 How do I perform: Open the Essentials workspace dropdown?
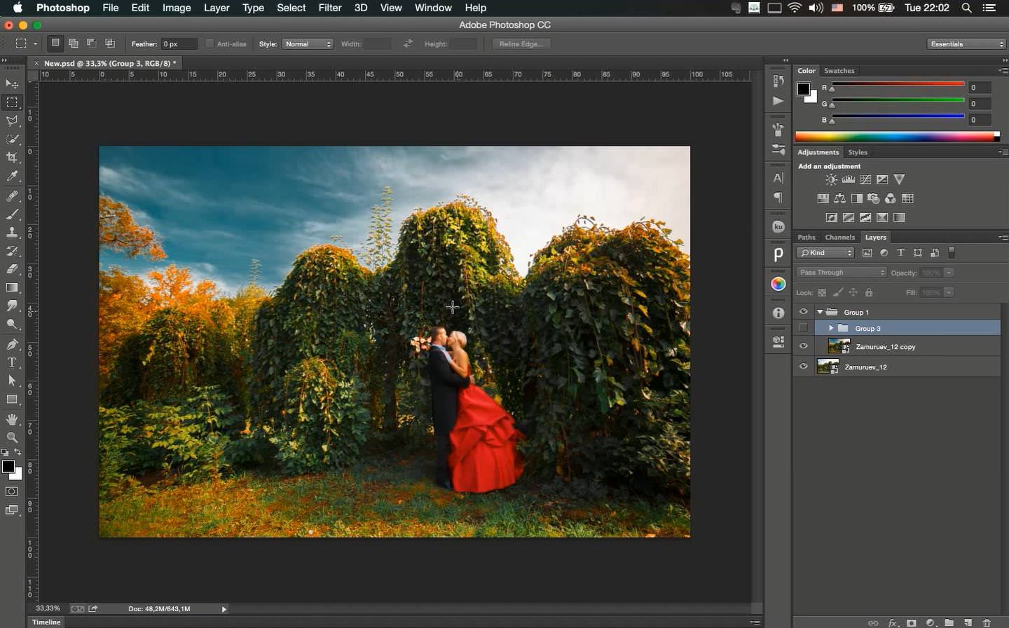pyautogui.click(x=966, y=44)
